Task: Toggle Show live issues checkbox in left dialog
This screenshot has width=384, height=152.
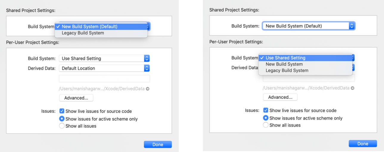Action: [62, 111]
